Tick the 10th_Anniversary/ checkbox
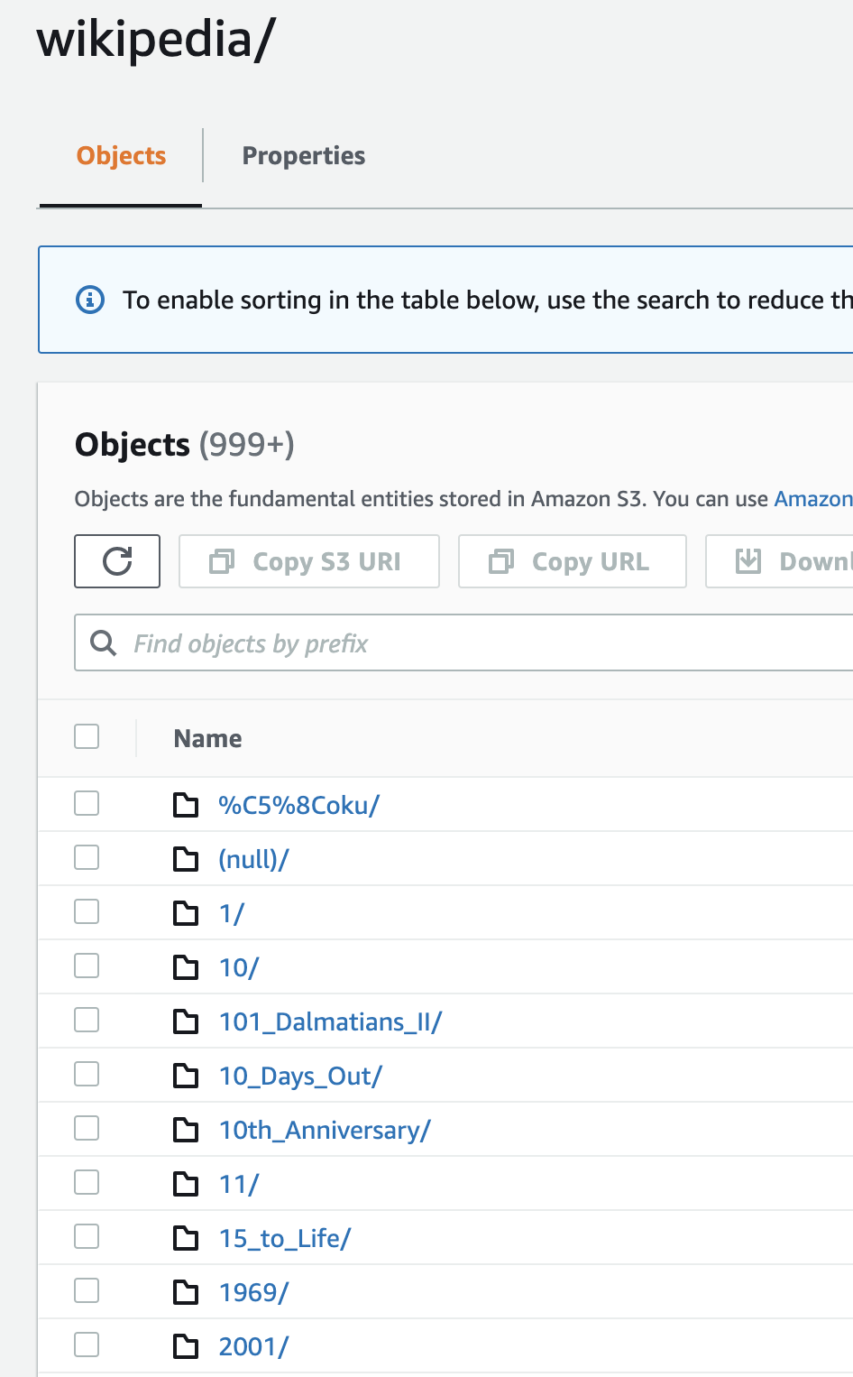The height and width of the screenshot is (1377, 853). 87,1128
